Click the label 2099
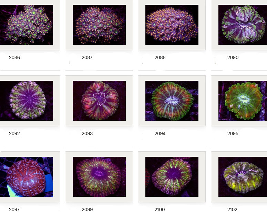Viewport: 267px width, 215px height. (x=87, y=209)
